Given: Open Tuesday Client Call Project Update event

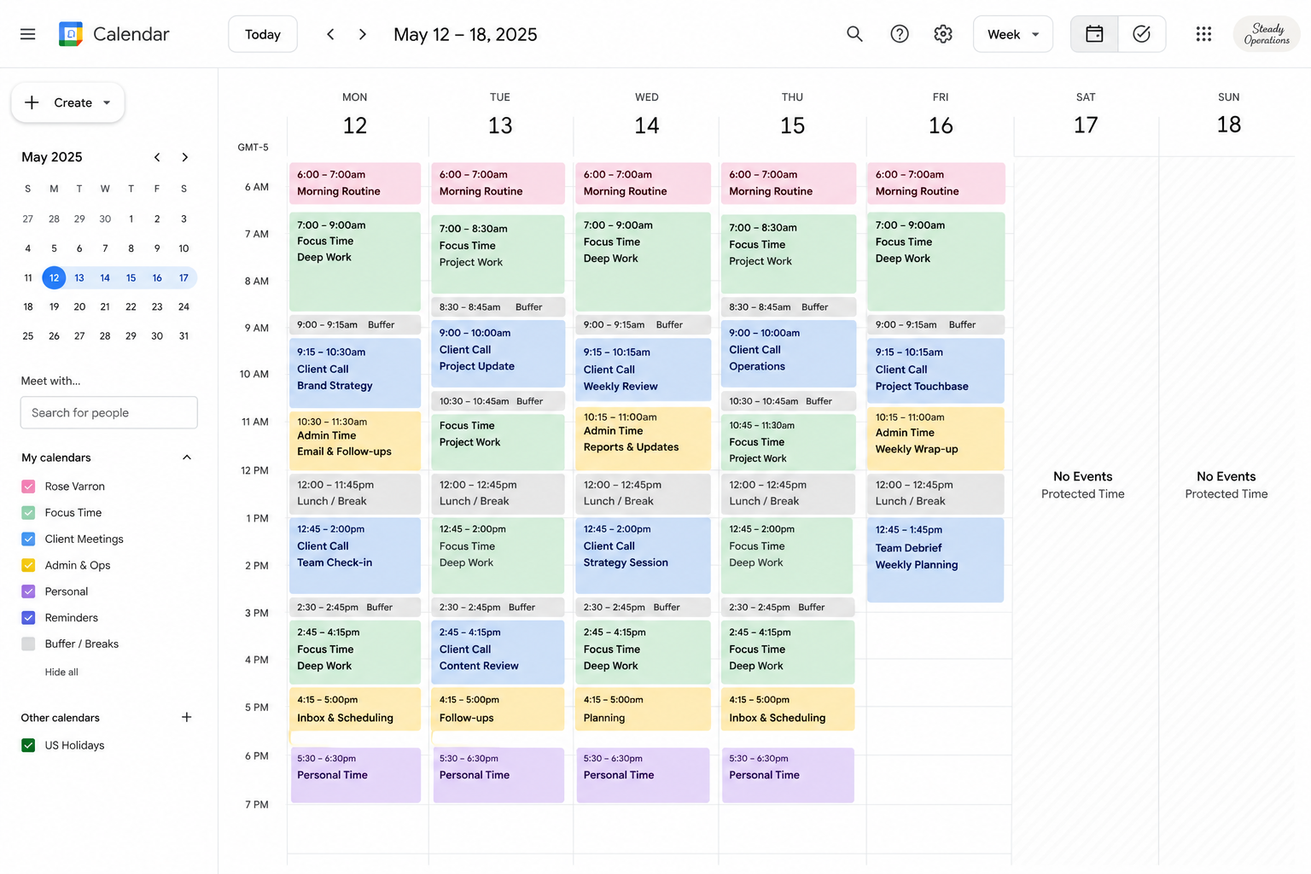Looking at the screenshot, I should 498,353.
